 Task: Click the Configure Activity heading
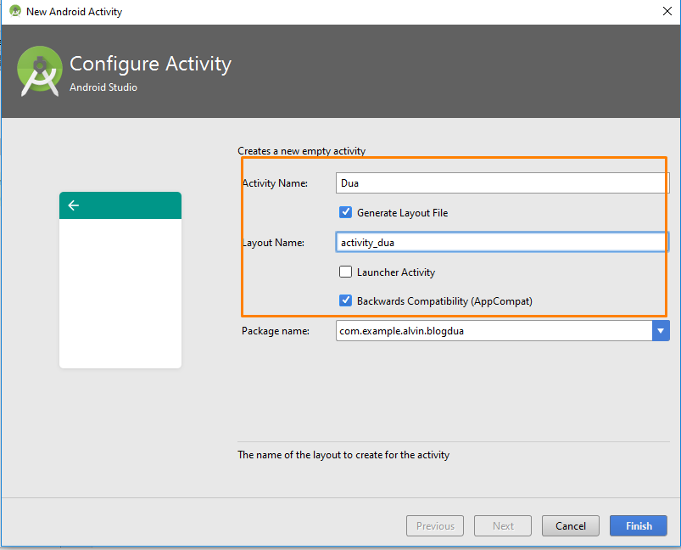150,64
